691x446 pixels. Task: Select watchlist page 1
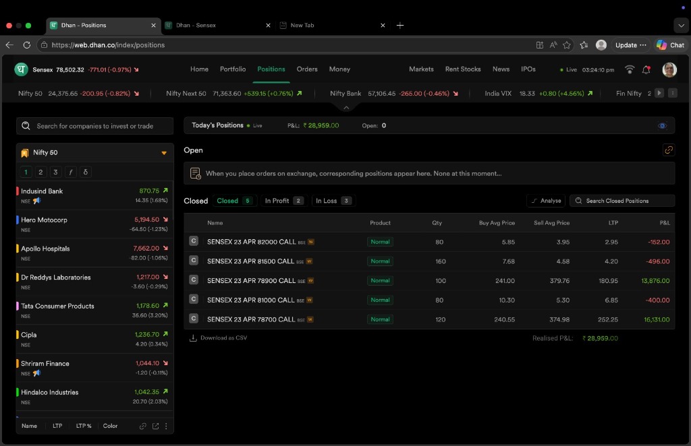pyautogui.click(x=26, y=172)
